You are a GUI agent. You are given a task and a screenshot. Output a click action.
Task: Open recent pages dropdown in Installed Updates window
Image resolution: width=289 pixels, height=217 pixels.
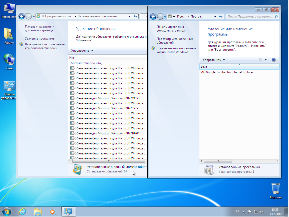pos(34,17)
